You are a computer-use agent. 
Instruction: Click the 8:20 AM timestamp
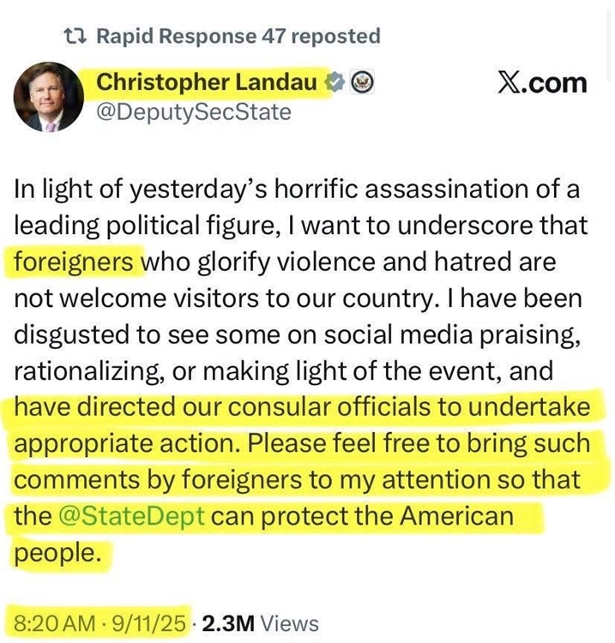[x=51, y=624]
